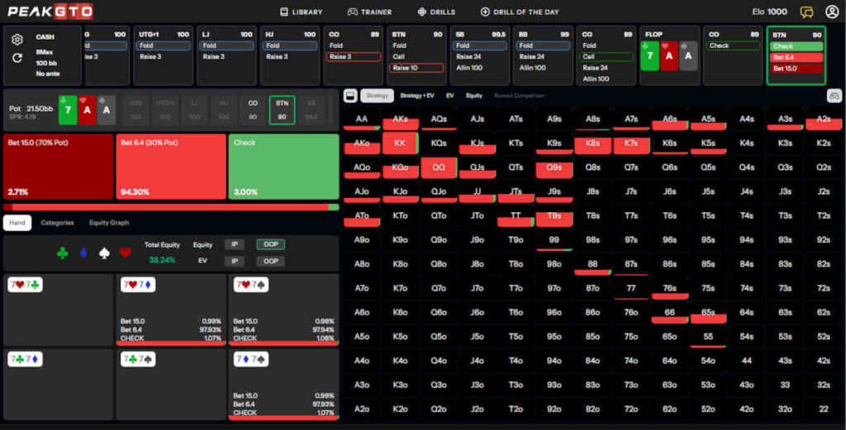Switch to the Categories tab
Viewport: 846px width, 430px height.
tap(57, 223)
